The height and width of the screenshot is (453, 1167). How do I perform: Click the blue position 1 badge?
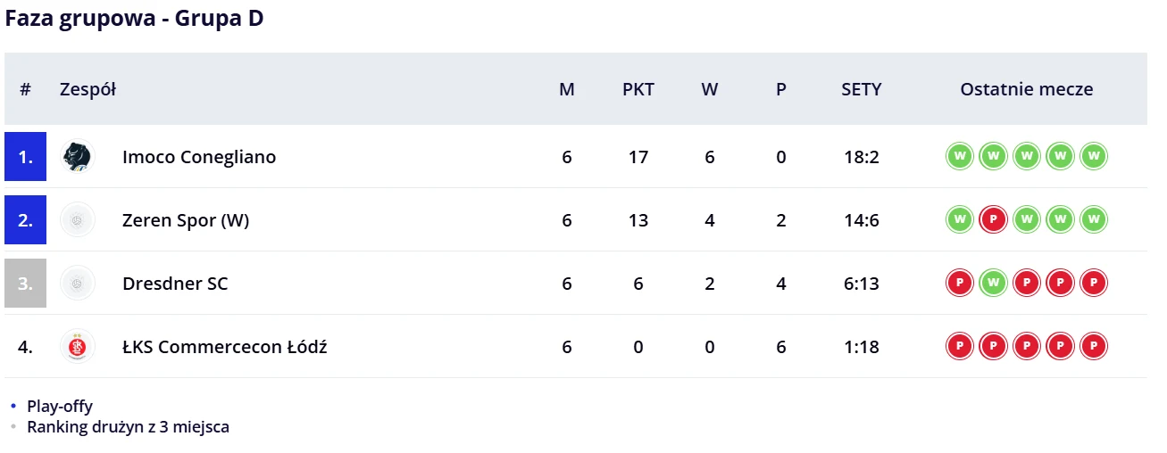point(25,157)
